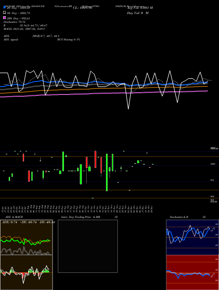Click the 'Intra Day Trading Price & MR' title

(81, 217)
